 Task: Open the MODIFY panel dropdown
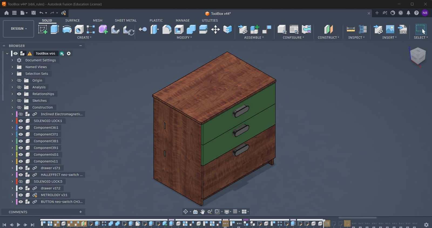[184, 37]
